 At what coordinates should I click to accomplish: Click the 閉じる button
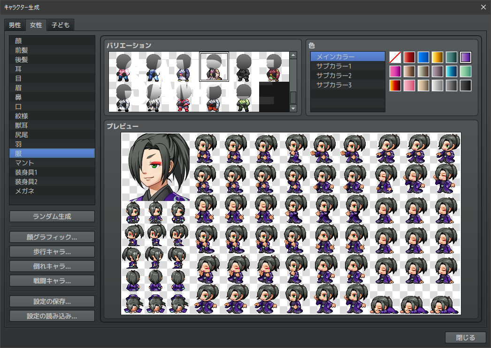pyautogui.click(x=465, y=337)
